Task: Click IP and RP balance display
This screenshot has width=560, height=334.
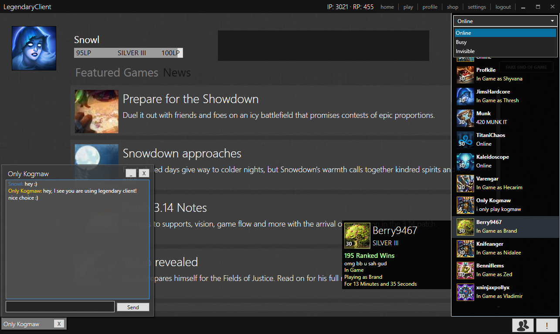Action: click(350, 7)
